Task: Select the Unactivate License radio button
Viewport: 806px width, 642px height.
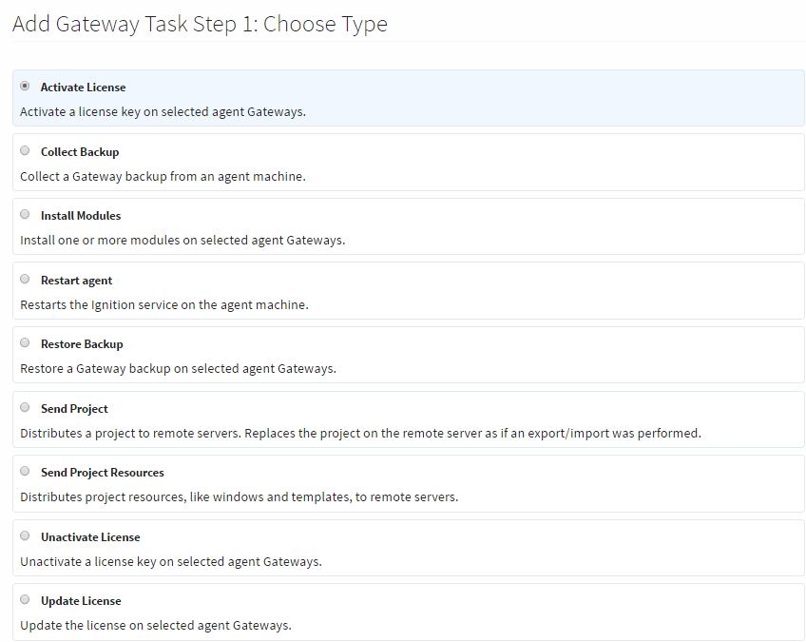Action: 25,535
